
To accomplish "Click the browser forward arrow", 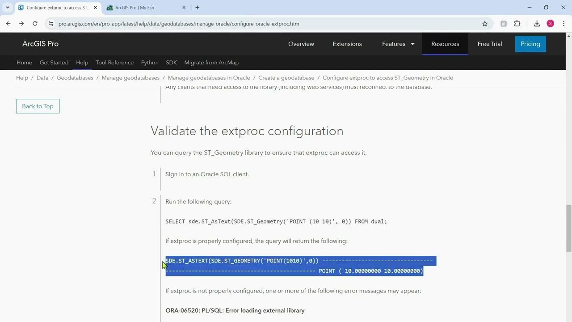I will [x=21, y=24].
